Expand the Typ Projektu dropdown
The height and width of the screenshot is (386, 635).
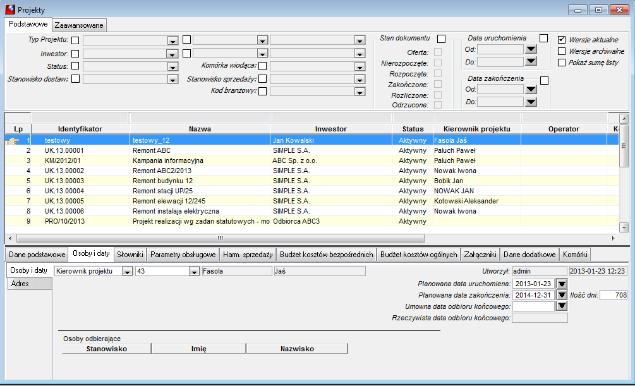click(x=172, y=41)
